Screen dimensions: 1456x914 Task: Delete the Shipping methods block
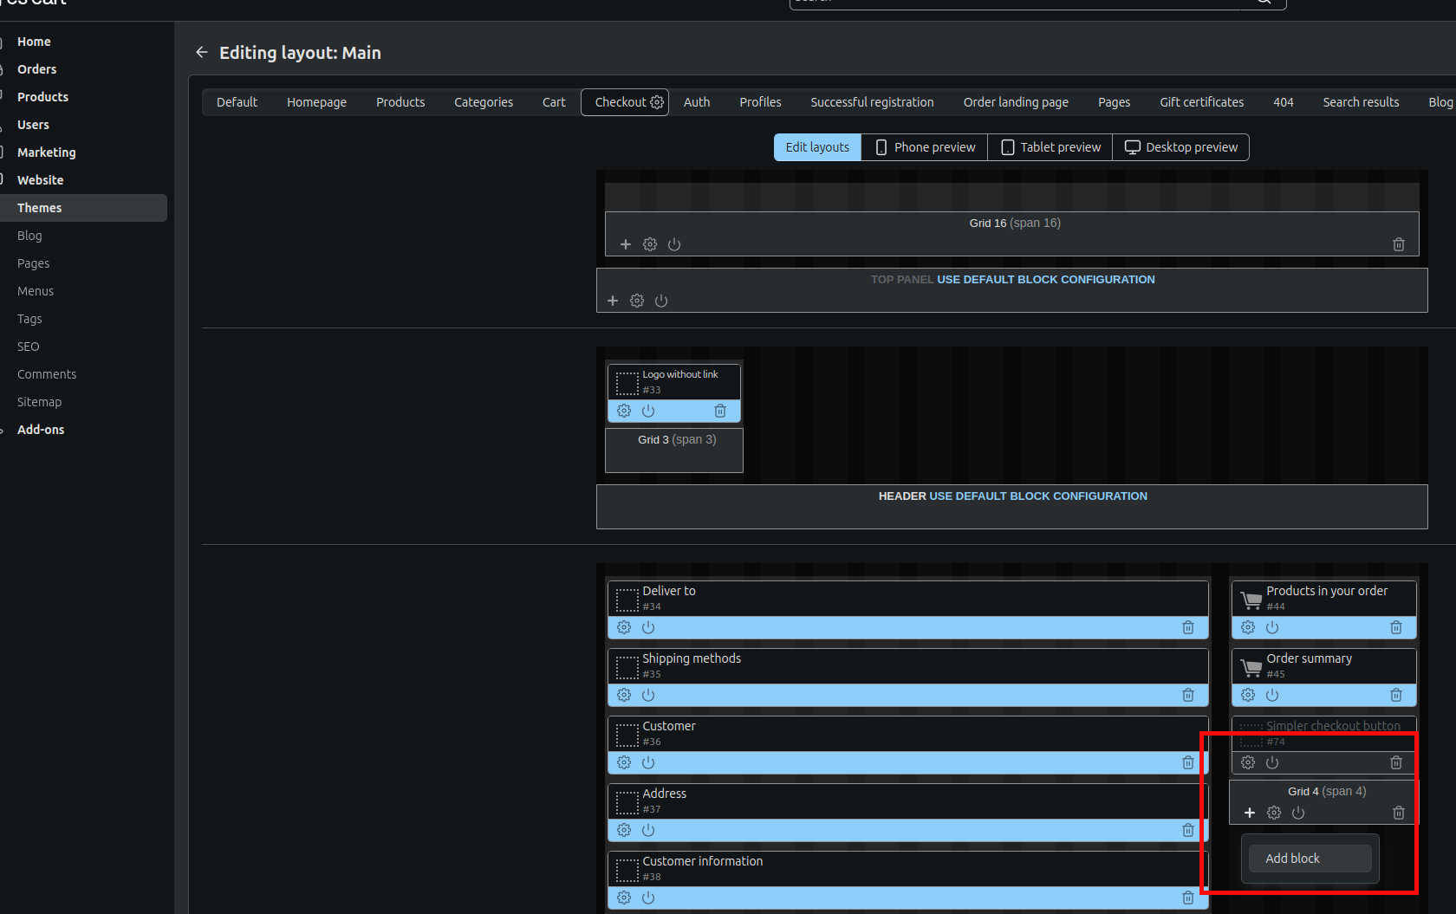[x=1188, y=695]
